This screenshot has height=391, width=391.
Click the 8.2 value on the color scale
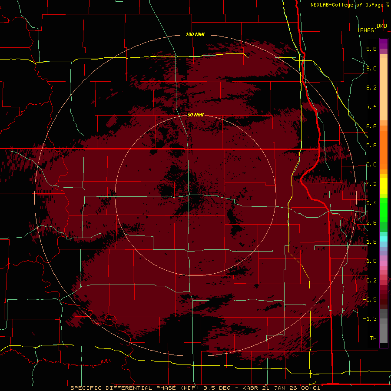pos(371,87)
